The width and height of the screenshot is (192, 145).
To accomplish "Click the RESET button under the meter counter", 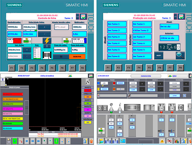I will 159,55.
